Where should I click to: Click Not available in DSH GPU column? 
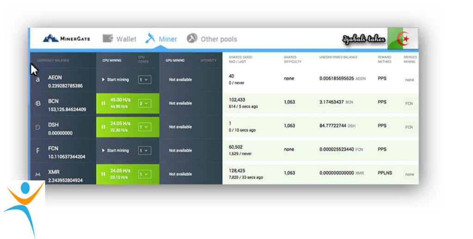click(180, 127)
